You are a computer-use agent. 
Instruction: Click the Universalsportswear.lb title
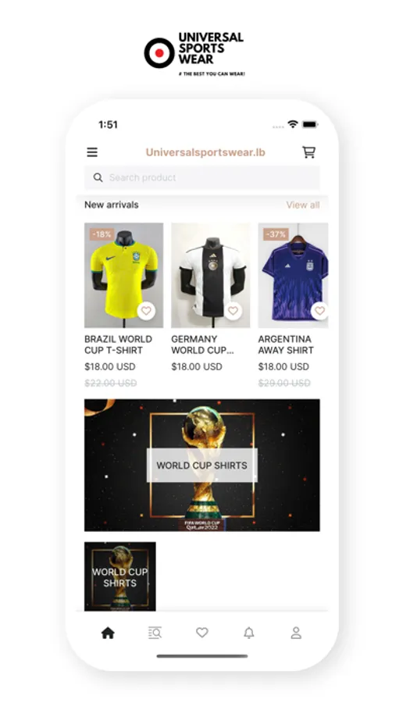(205, 152)
